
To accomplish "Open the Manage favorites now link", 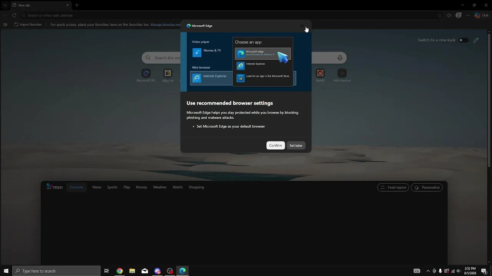I will (x=166, y=25).
